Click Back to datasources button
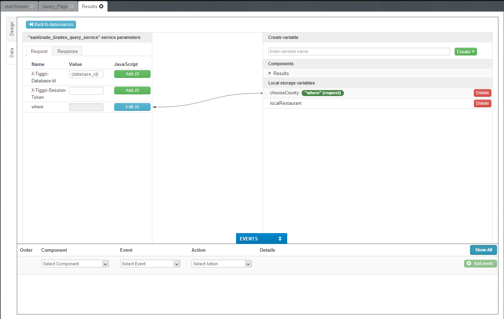The image size is (504, 319). tap(51, 25)
